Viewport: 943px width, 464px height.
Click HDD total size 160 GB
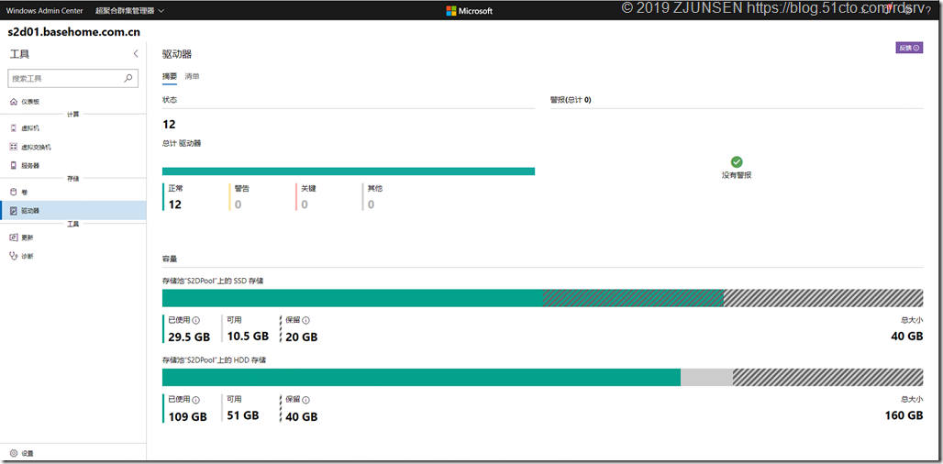[904, 415]
